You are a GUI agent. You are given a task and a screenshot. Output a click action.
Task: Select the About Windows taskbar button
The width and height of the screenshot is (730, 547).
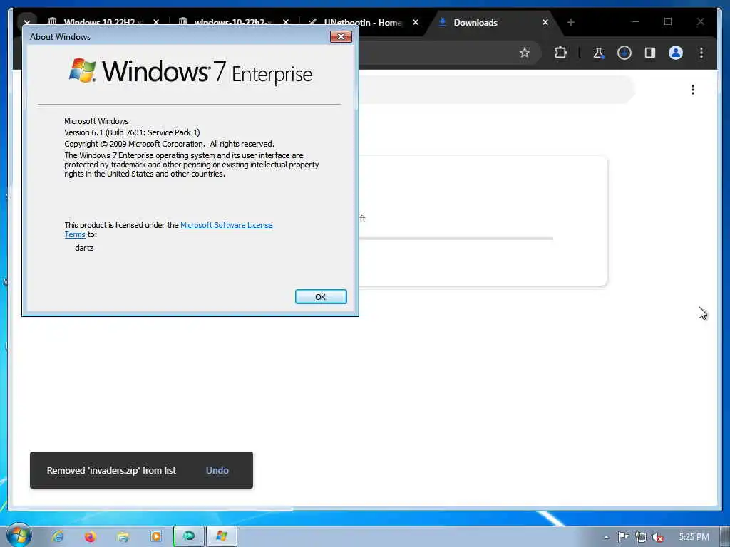[x=222, y=536]
